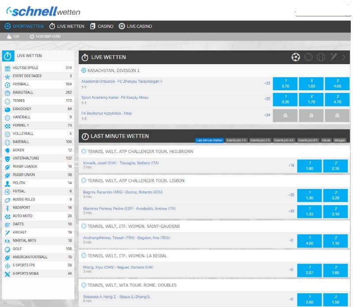Click the Baseball sidebar icon

click(x=8, y=142)
